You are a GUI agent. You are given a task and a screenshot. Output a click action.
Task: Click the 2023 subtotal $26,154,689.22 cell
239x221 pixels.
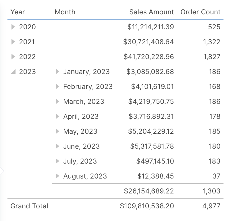tap(149, 191)
